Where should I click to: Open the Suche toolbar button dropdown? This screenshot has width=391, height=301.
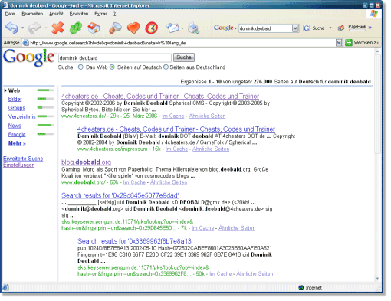pyautogui.click(x=330, y=28)
